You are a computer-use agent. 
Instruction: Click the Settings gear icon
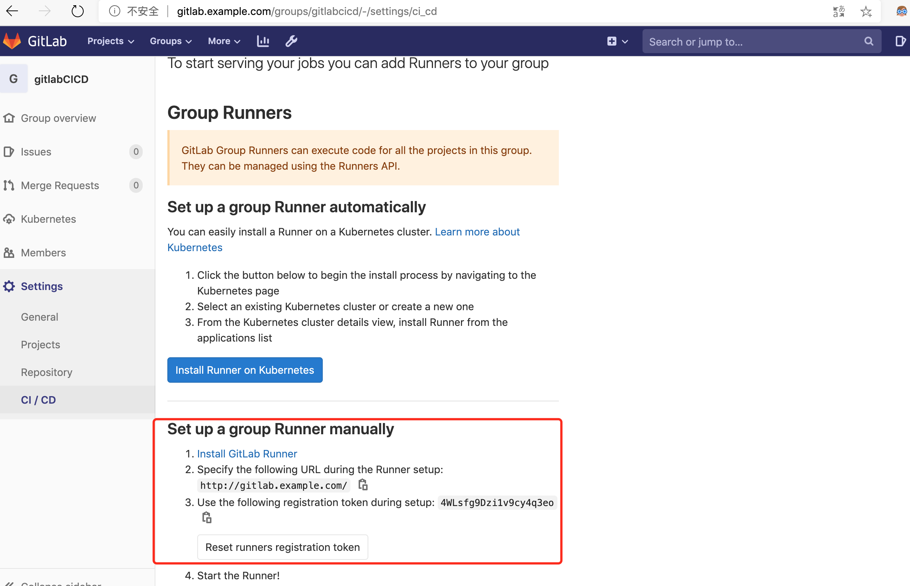tap(9, 286)
